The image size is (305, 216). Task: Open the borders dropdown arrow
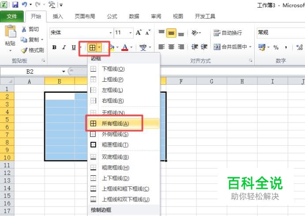99,47
